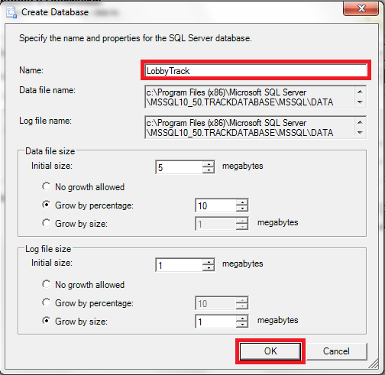Select Grow by size for Data file
The width and height of the screenshot is (385, 375).
[x=46, y=223]
